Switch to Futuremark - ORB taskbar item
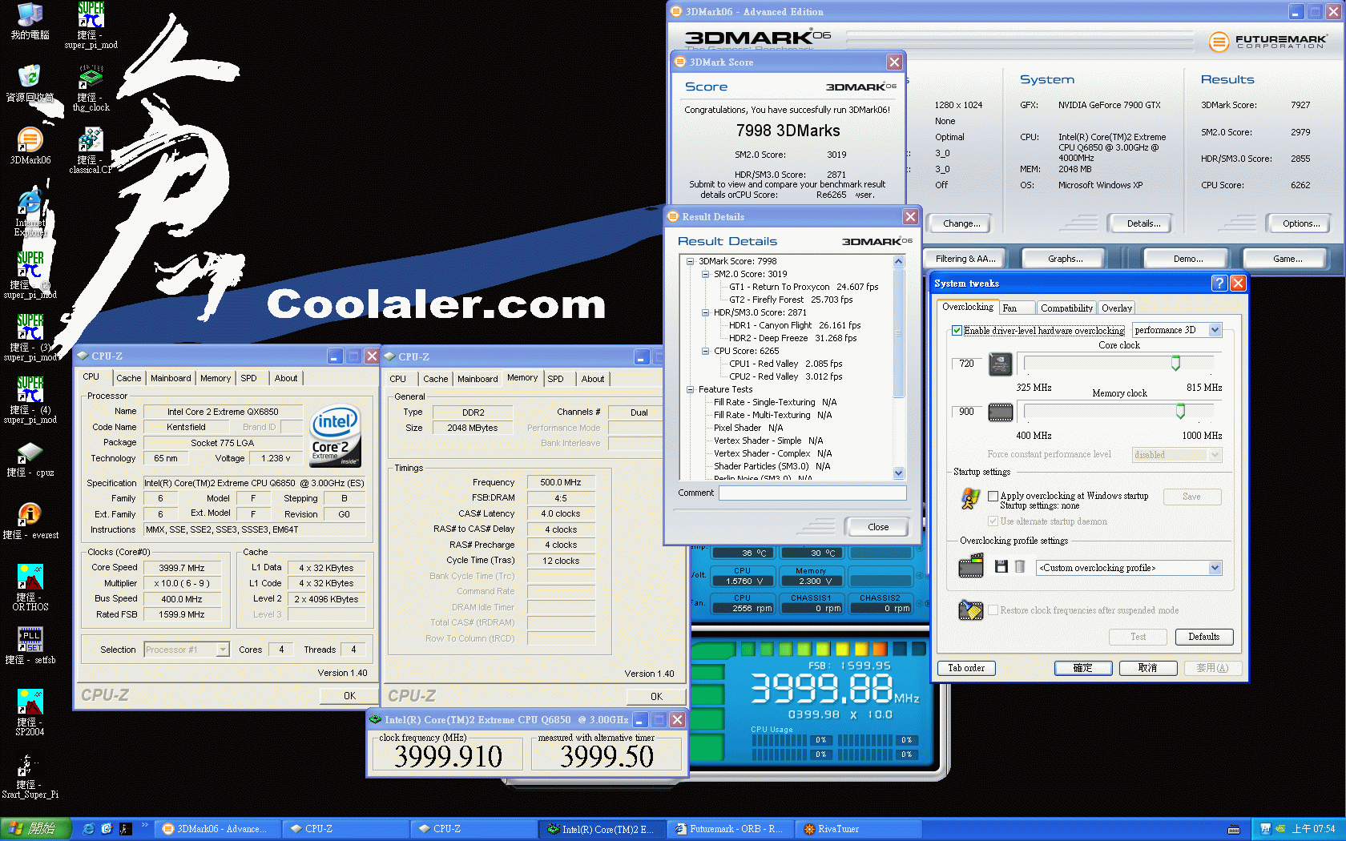This screenshot has height=841, width=1346. click(731, 829)
